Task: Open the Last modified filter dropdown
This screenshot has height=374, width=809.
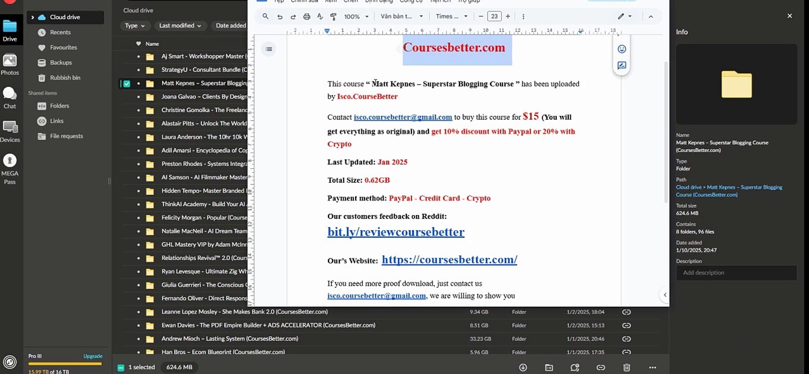Action: 180,25
